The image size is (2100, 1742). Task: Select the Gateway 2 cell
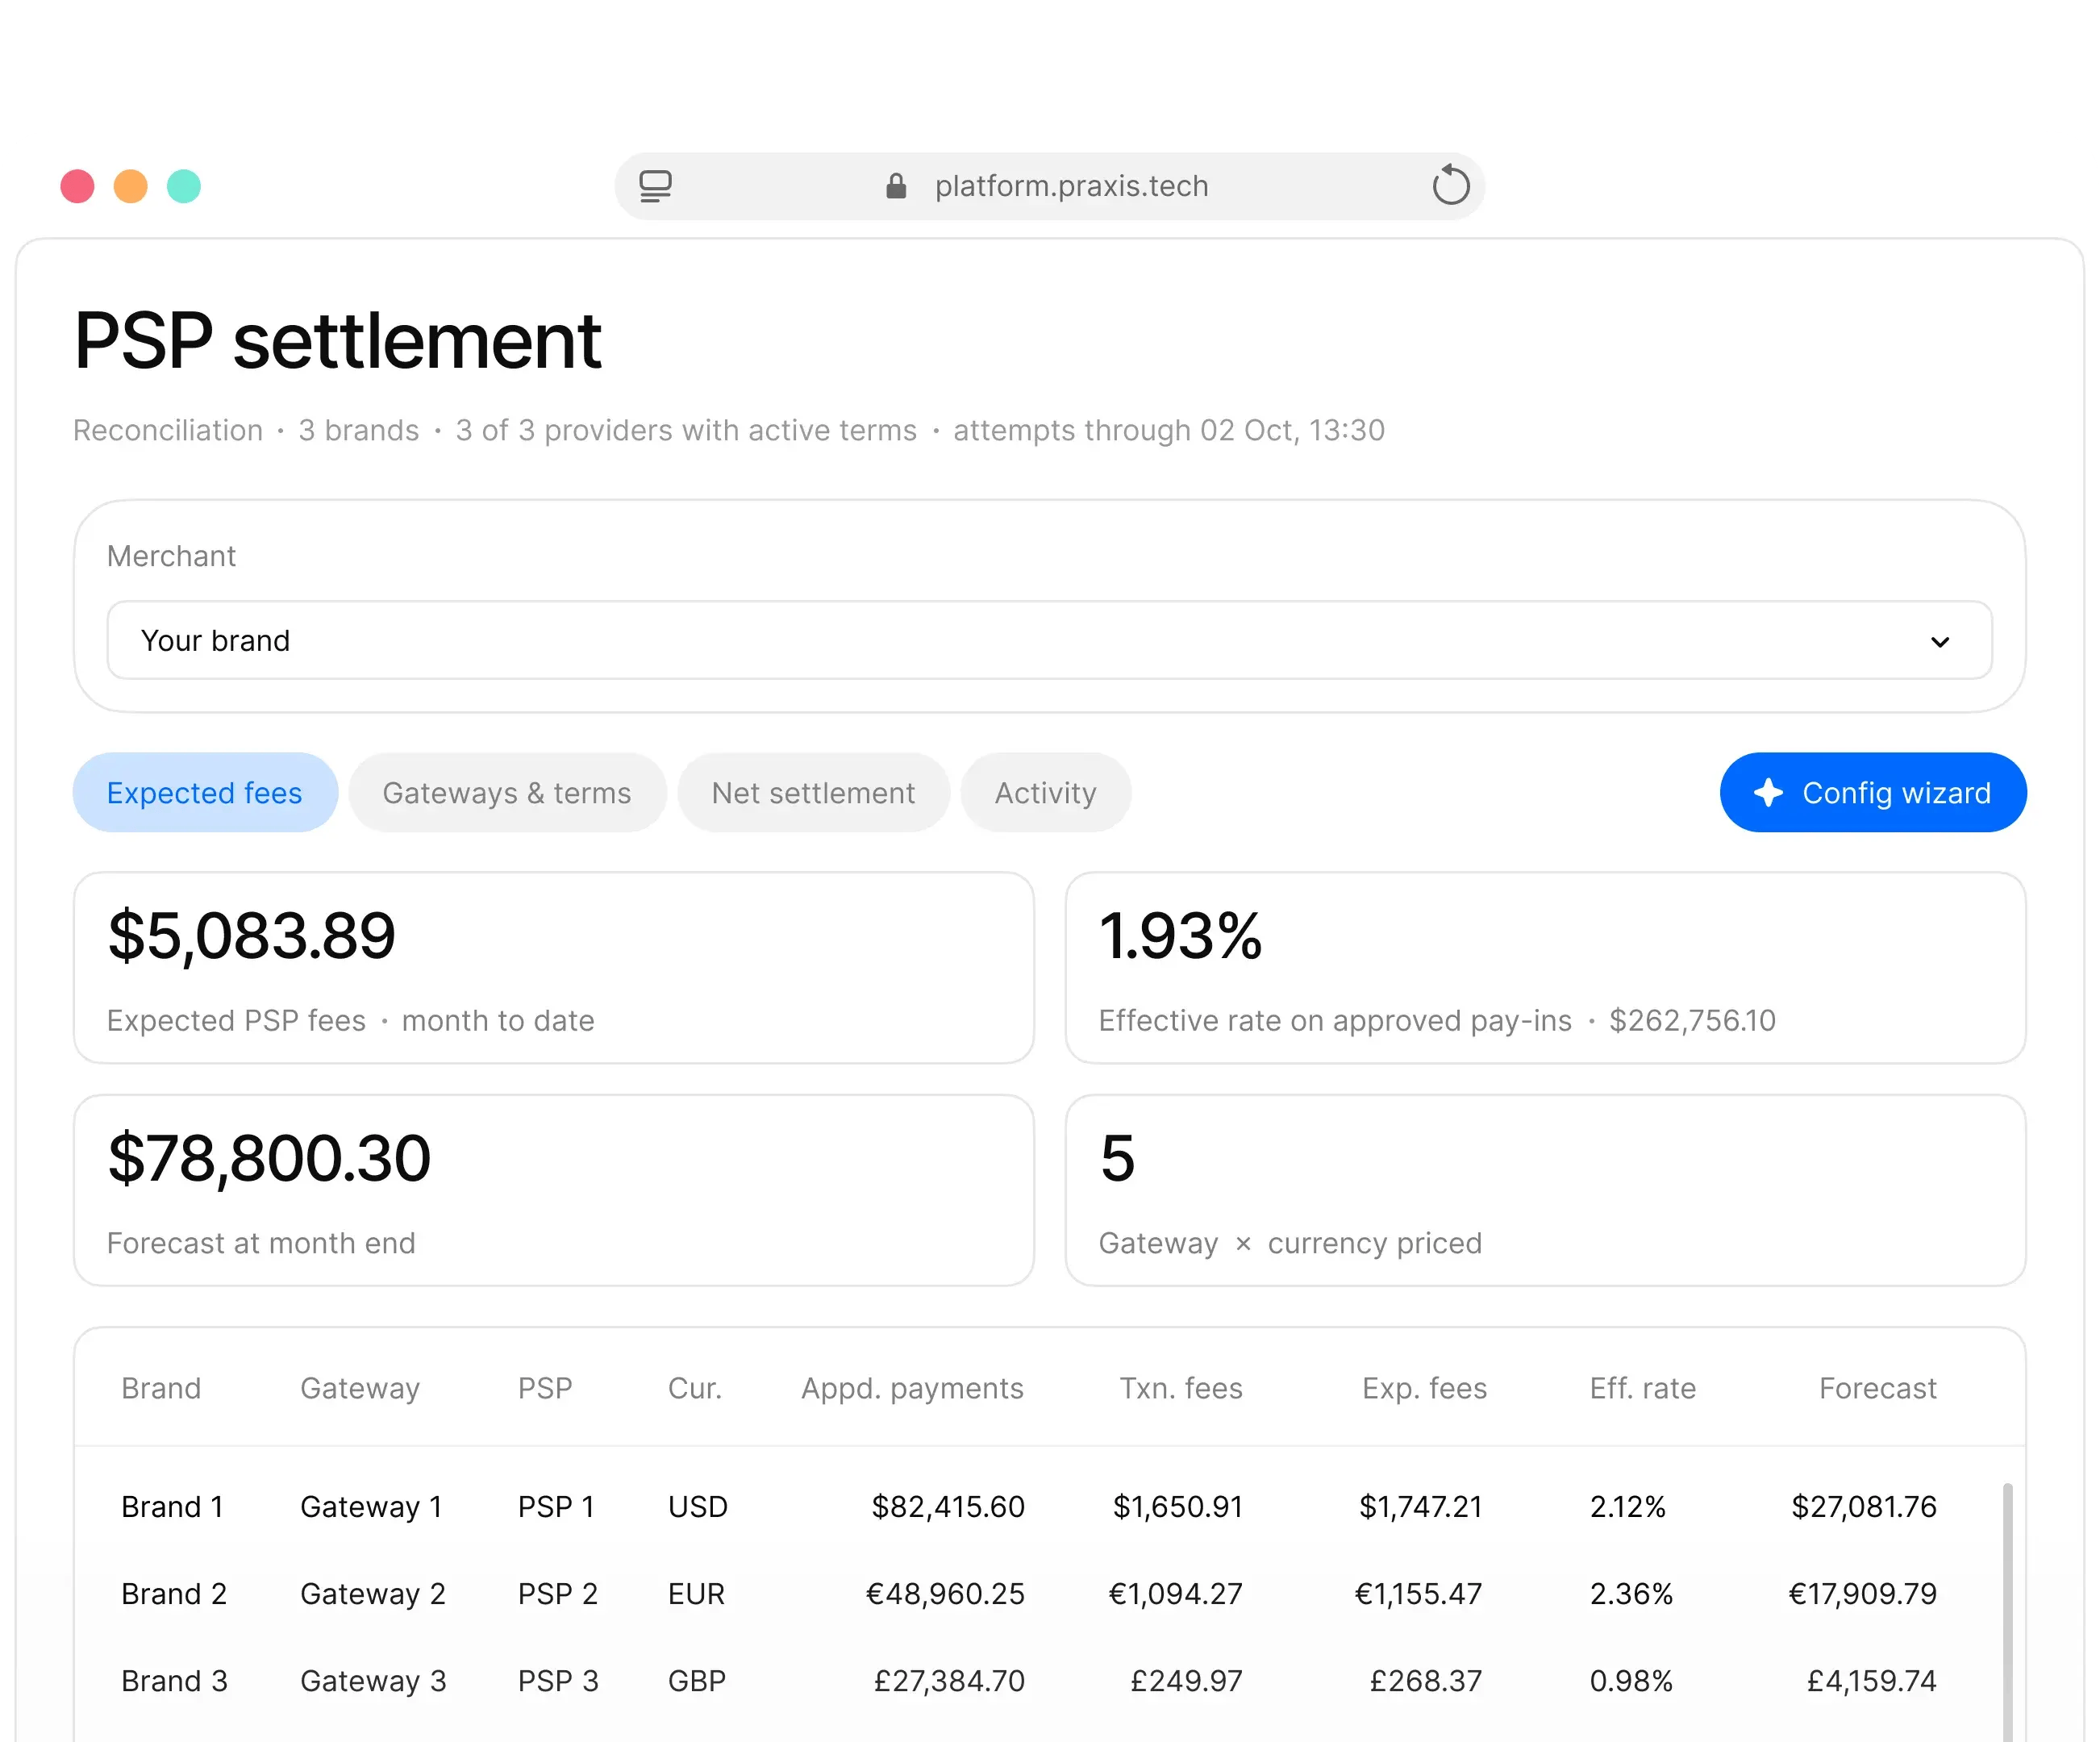tap(373, 1594)
